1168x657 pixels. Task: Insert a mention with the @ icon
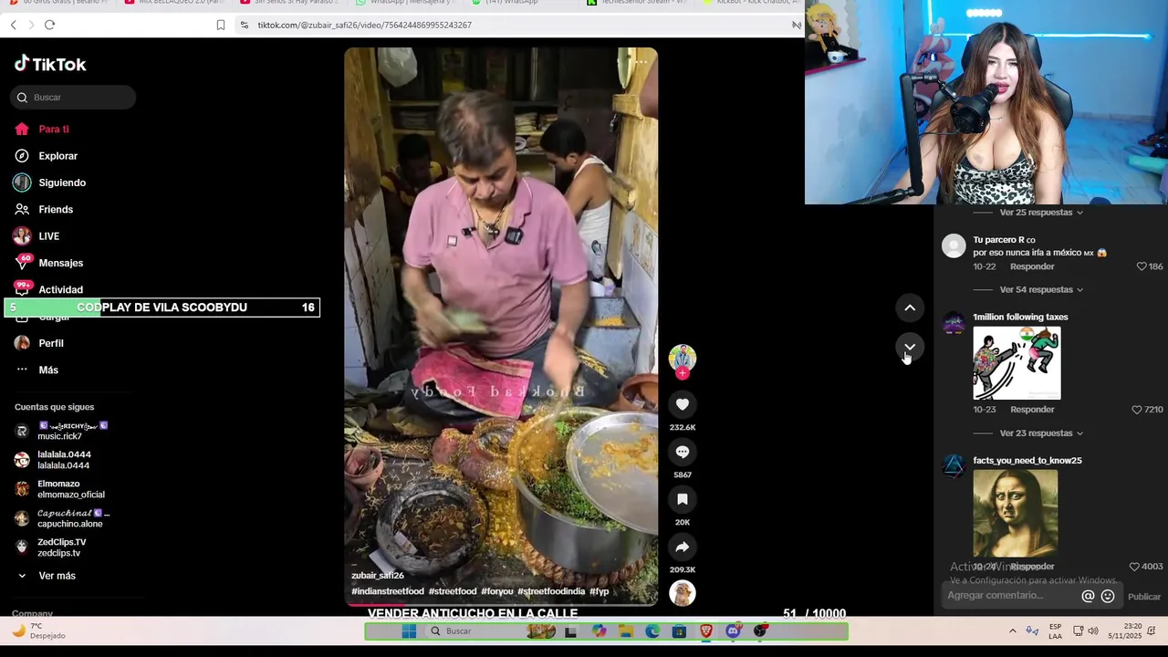[x=1088, y=596]
